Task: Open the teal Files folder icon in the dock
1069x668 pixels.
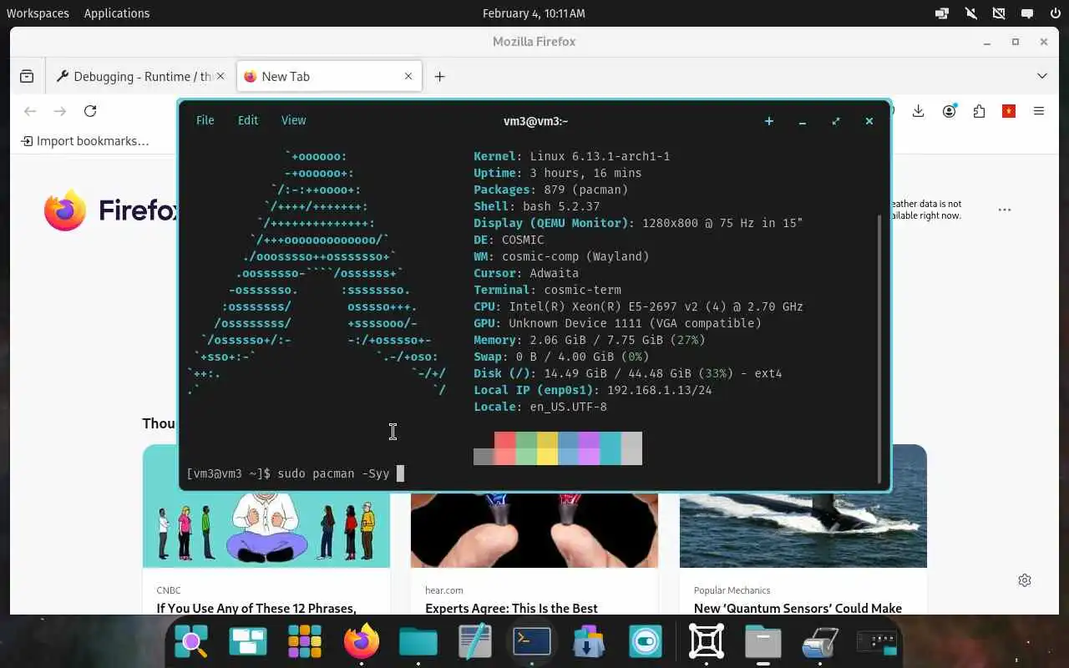Action: (418, 641)
